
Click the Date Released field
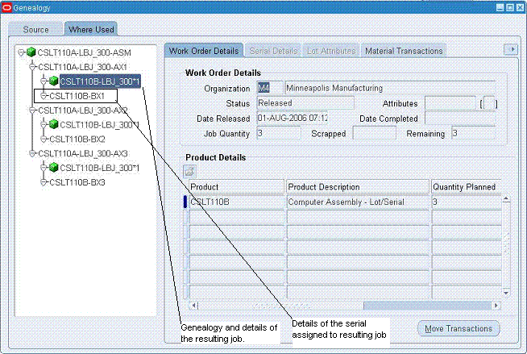tap(292, 119)
